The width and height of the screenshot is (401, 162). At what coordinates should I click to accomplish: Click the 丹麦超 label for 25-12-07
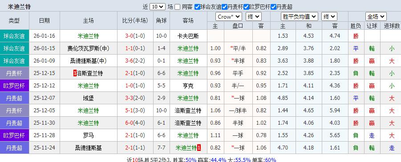click(14, 98)
